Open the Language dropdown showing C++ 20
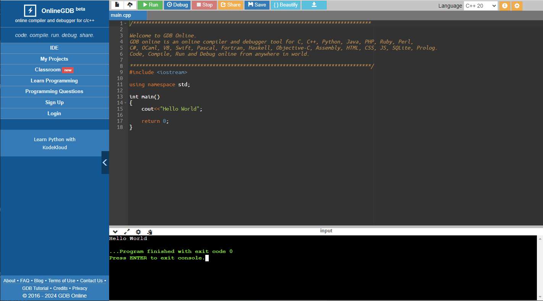This screenshot has width=543, height=301. point(480,6)
